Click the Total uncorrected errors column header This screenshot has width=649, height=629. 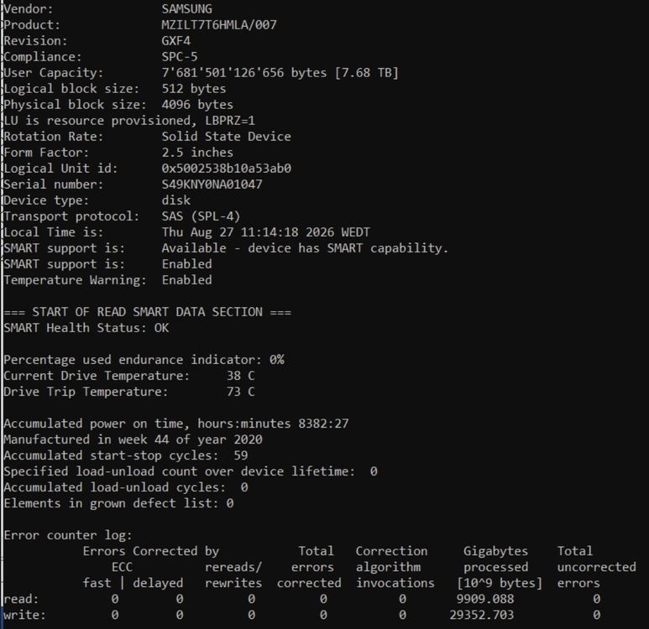(x=596, y=567)
